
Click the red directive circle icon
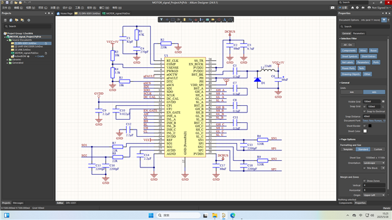click(219, 20)
